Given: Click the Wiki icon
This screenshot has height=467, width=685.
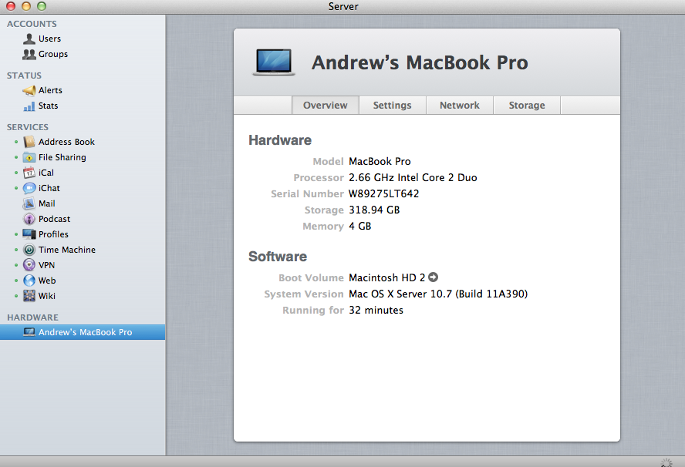Looking at the screenshot, I should point(29,296).
